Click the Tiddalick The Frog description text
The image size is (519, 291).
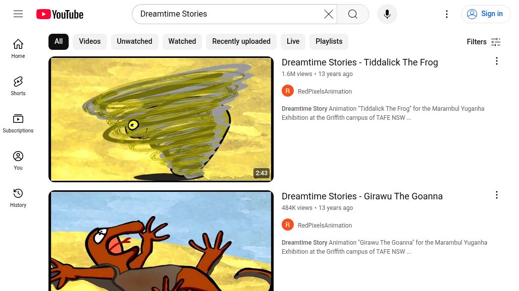tap(383, 113)
